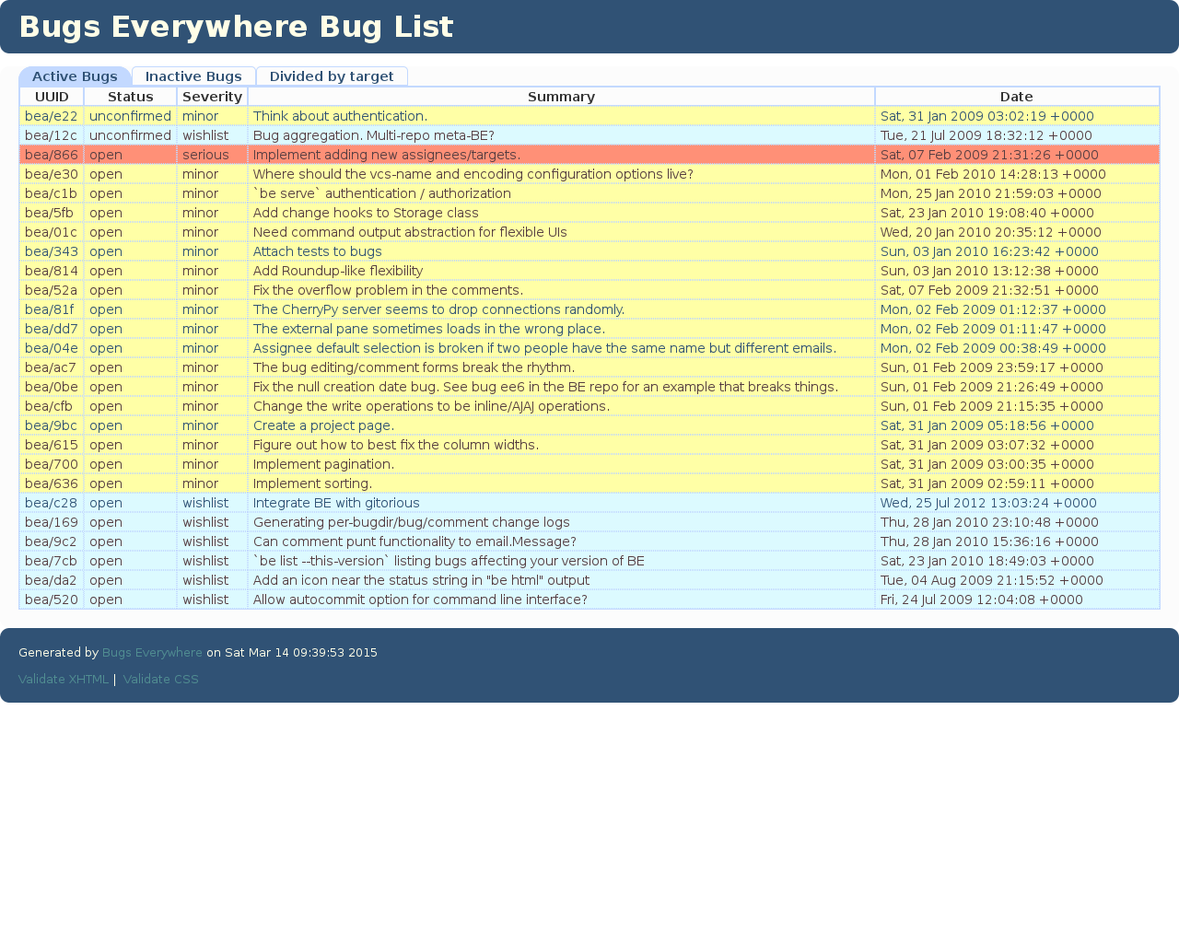Open bug bea/01c UUID link
This screenshot has width=1179, height=943.
[52, 232]
